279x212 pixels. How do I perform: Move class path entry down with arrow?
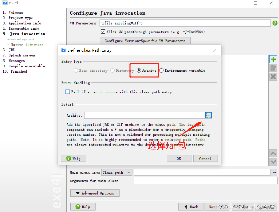click(x=273, y=162)
